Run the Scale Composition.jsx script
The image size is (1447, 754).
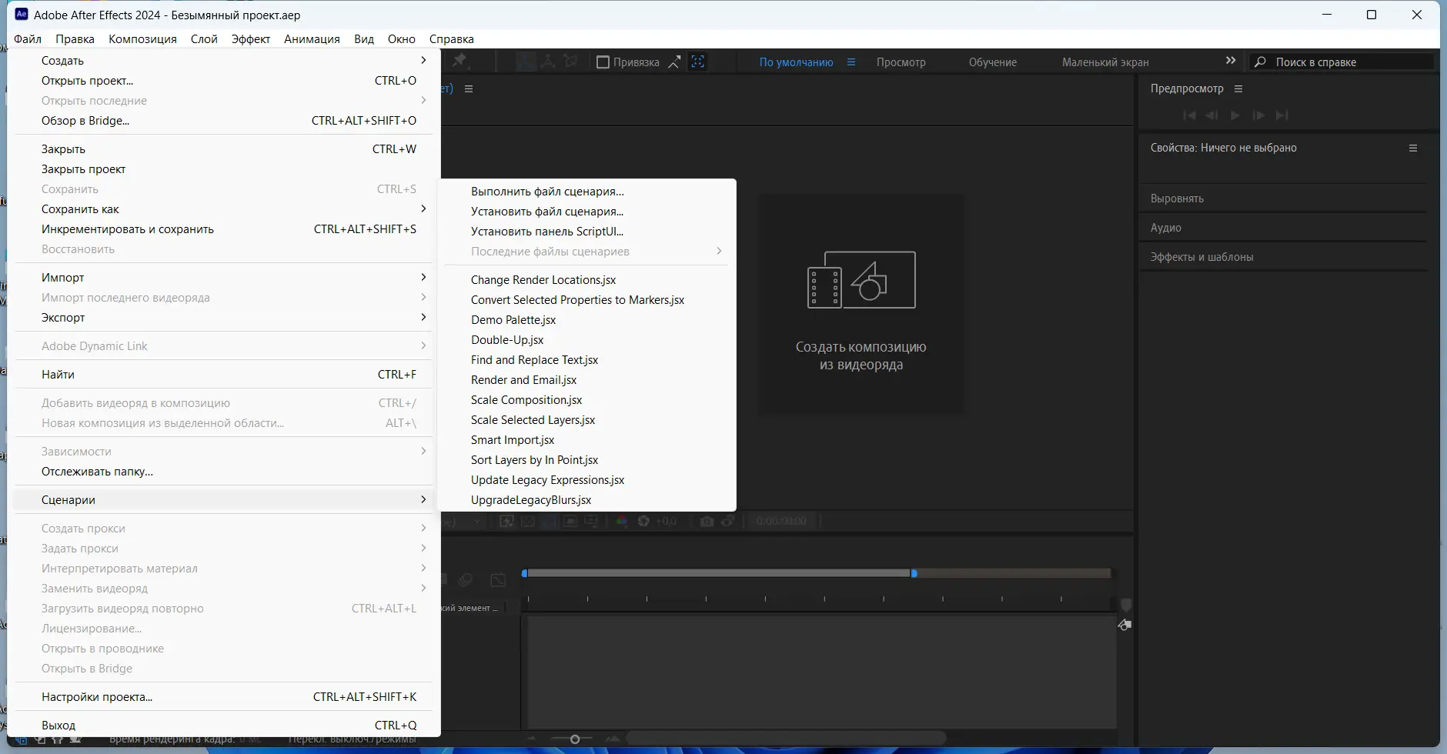(x=587, y=400)
